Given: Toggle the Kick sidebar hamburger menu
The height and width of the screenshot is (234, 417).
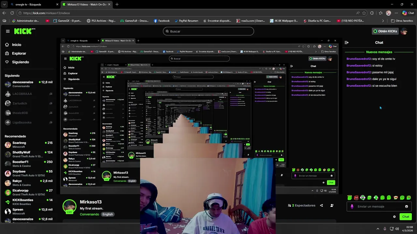Looking at the screenshot, I should click(7, 31).
